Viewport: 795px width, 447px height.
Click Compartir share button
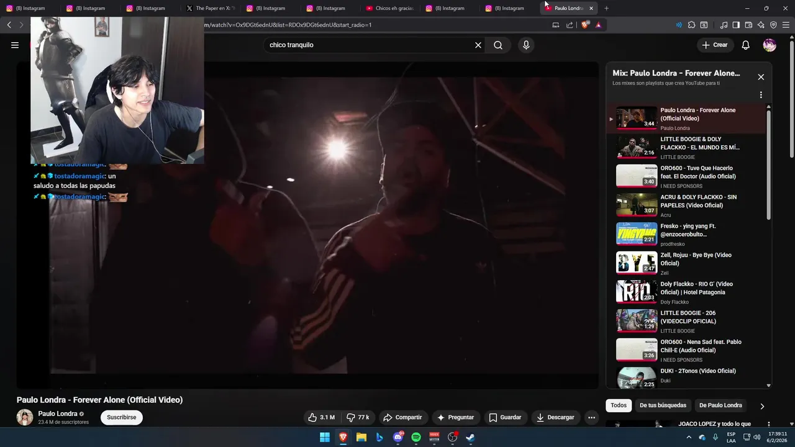click(x=402, y=417)
